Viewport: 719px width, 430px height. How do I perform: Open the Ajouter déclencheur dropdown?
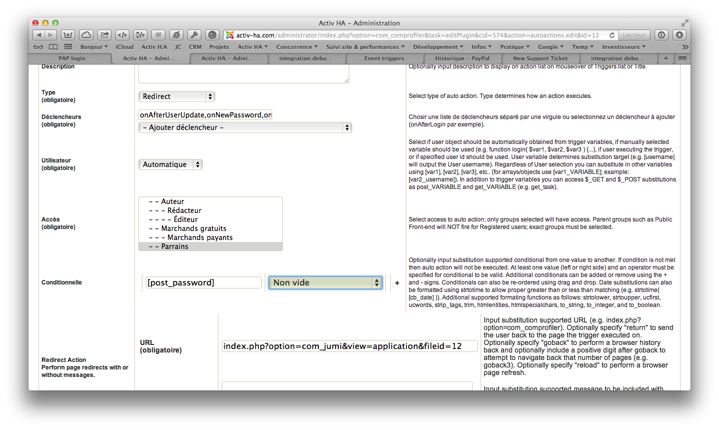pyautogui.click(x=245, y=127)
